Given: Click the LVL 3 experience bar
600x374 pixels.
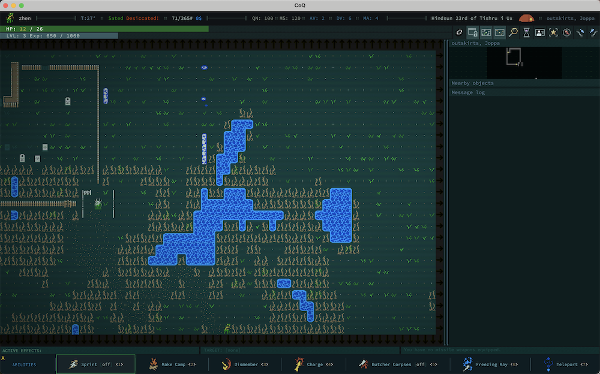Looking at the screenshot, I should click(x=59, y=35).
